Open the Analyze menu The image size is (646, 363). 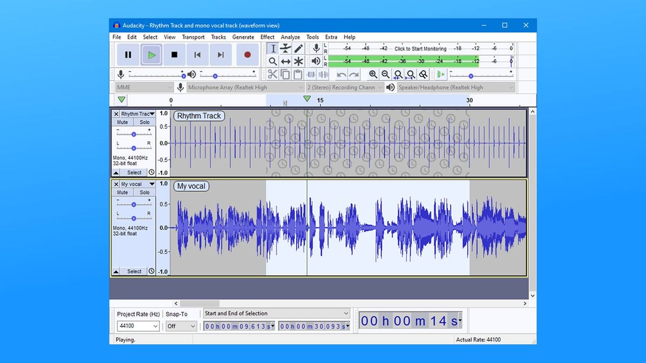(x=291, y=37)
